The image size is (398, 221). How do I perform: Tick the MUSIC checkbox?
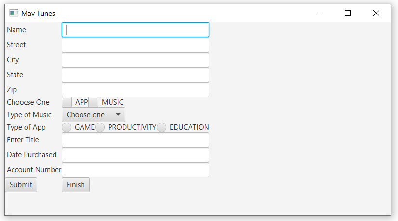coord(94,102)
